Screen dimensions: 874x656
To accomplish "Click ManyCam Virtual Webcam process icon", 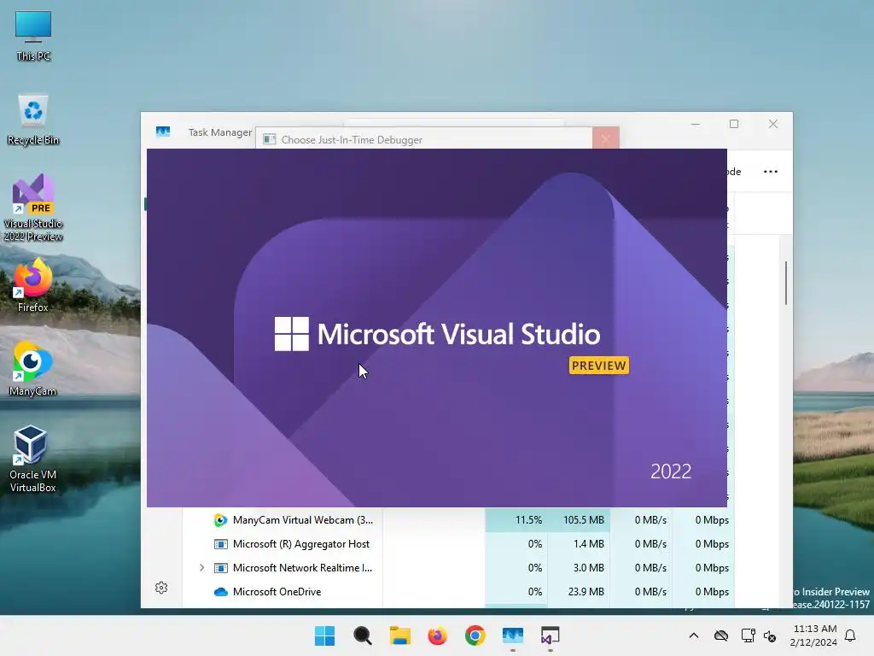I will [x=221, y=520].
